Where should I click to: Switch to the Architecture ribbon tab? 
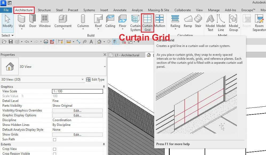24,10
